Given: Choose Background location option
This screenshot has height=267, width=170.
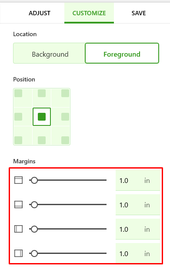Looking at the screenshot, I should pyautogui.click(x=50, y=54).
